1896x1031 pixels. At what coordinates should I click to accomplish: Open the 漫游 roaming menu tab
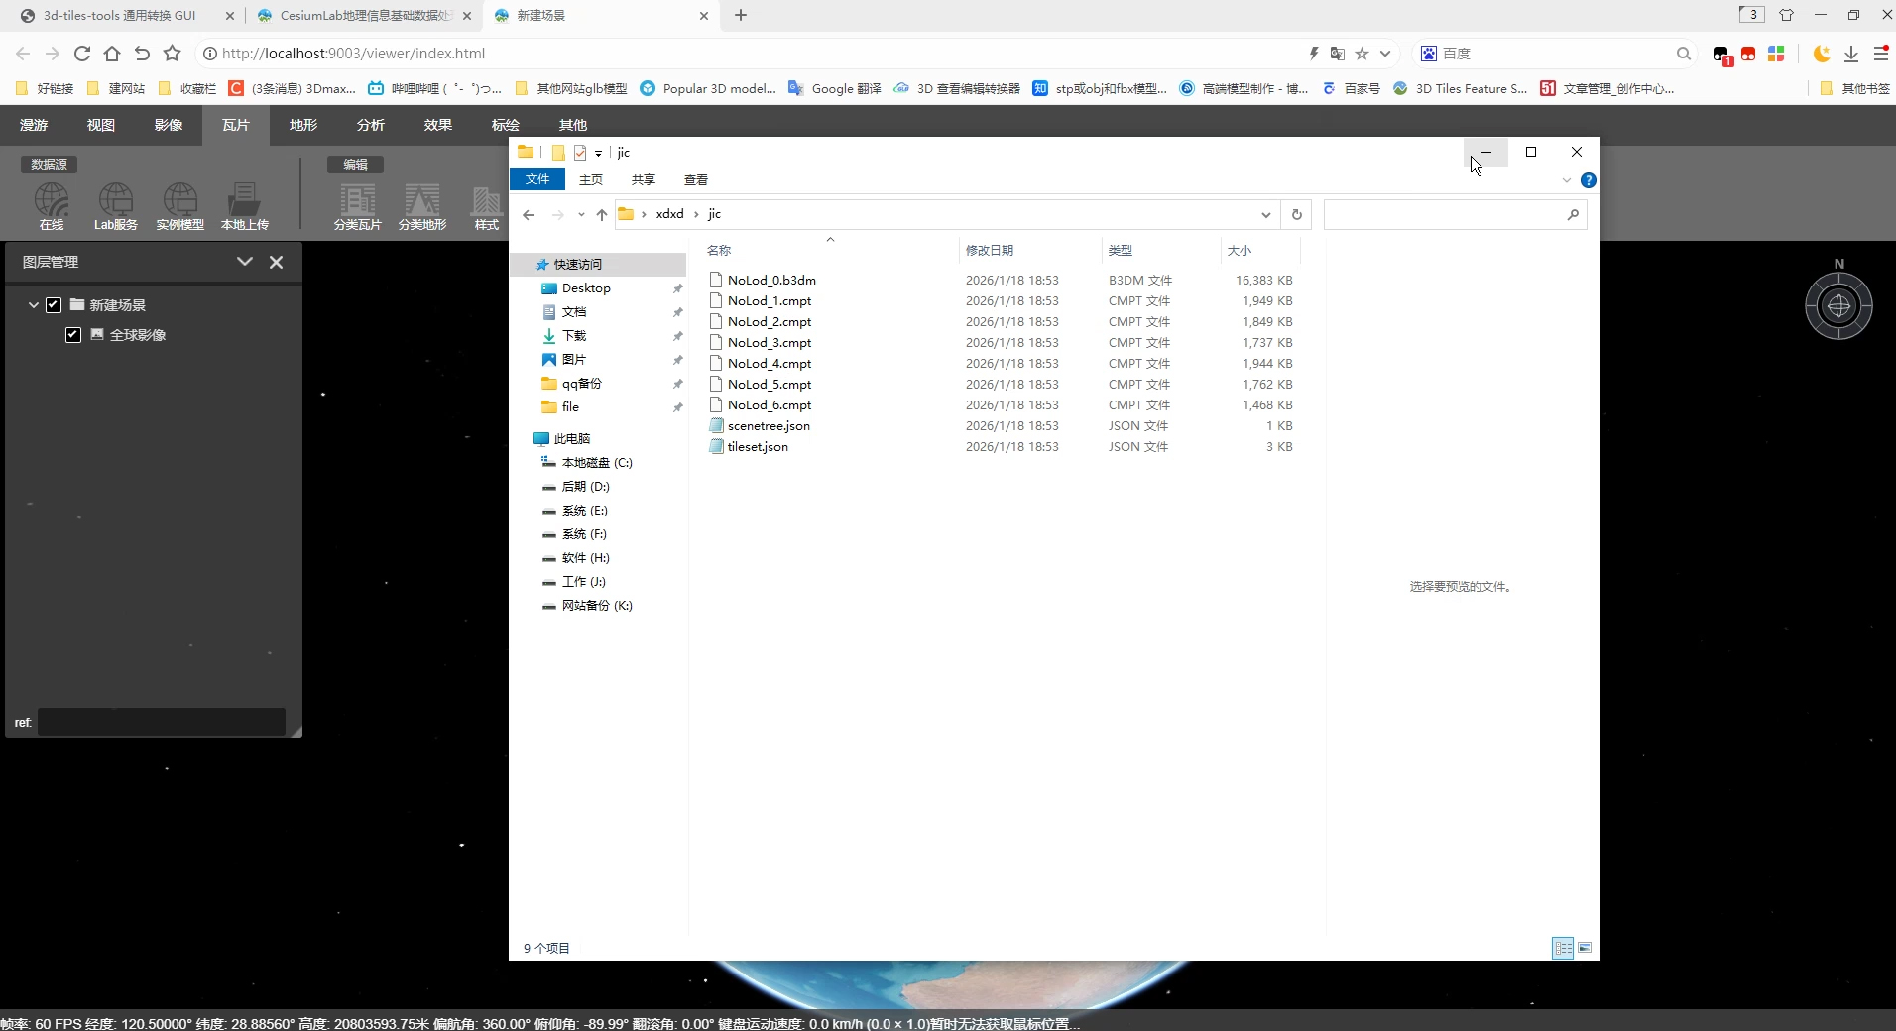(34, 125)
